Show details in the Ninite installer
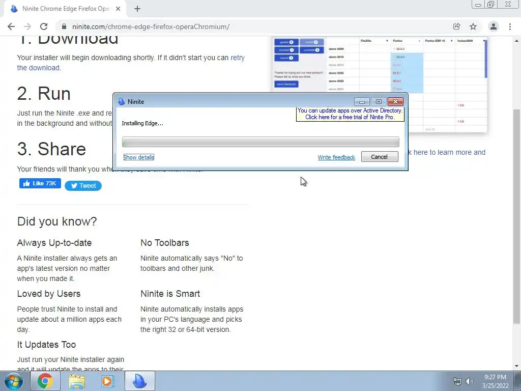Screen dimensions: 521x391 [138, 157]
